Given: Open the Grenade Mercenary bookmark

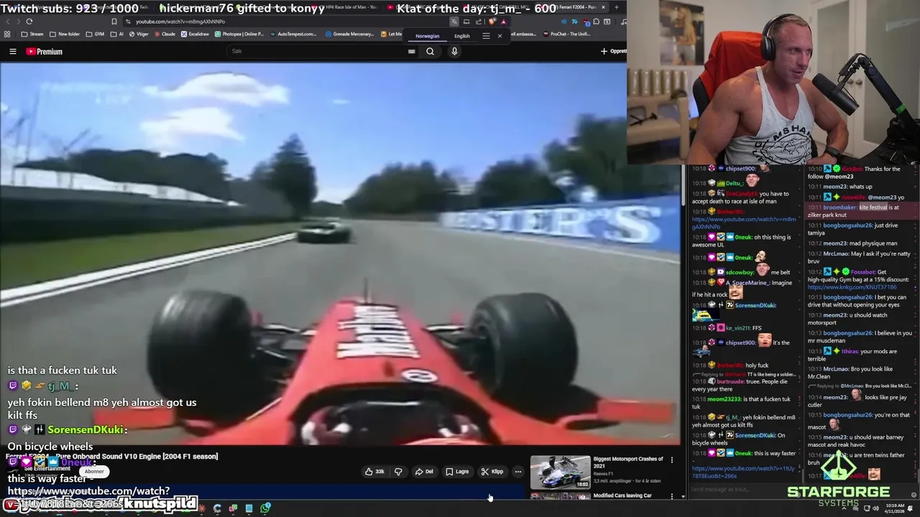Looking at the screenshot, I should point(350,34).
